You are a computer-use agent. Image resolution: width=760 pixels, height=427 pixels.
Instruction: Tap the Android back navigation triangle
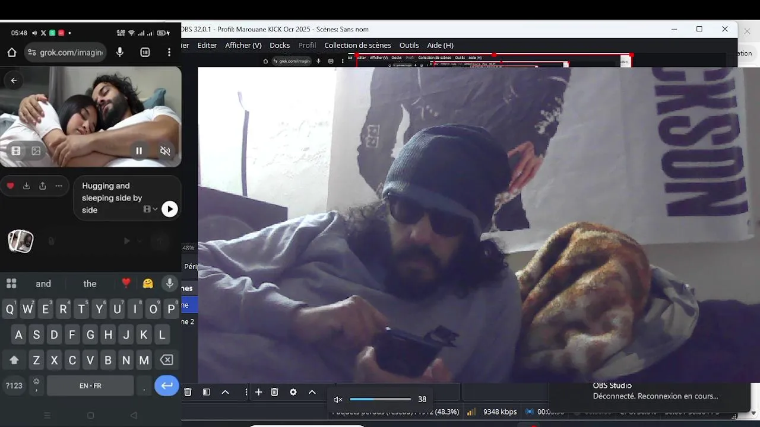(x=134, y=415)
